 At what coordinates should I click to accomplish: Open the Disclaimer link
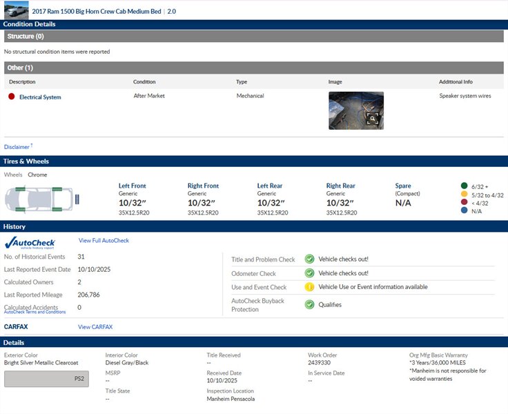pos(17,147)
